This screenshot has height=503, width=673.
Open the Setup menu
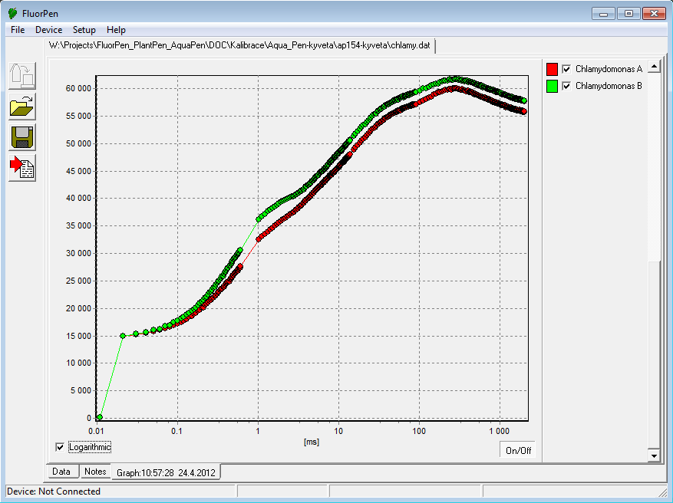click(x=84, y=30)
